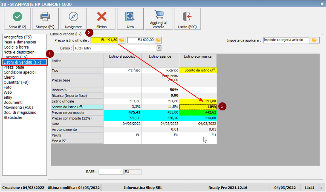The image size is (326, 192).
Task: Select Codici a barre section
Action: [16, 47]
